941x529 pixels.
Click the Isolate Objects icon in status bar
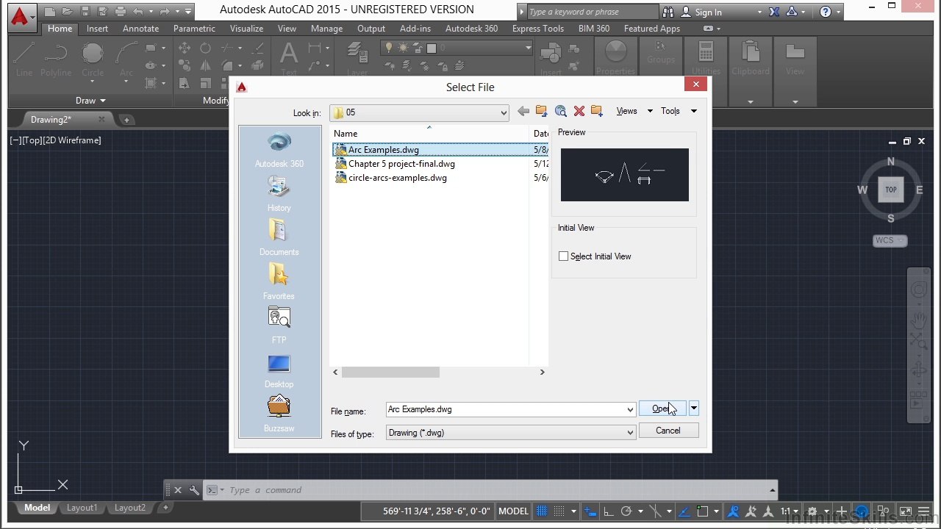tap(883, 511)
